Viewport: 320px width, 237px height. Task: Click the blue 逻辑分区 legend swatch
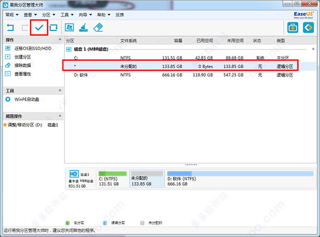coord(105,223)
